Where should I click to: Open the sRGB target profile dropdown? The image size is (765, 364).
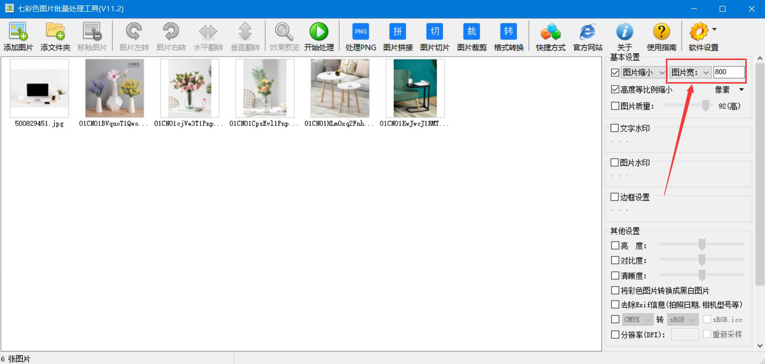[683, 319]
